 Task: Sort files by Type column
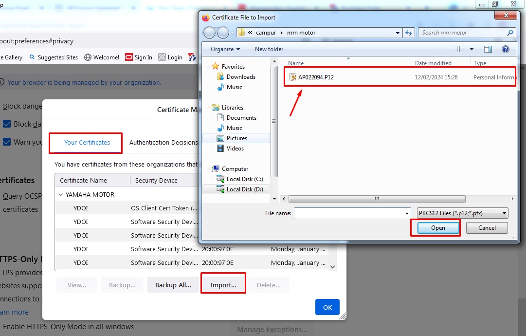[x=480, y=63]
